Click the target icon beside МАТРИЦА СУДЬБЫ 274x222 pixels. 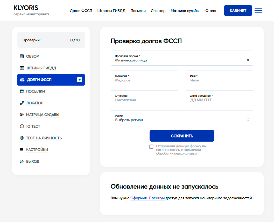[22, 115]
